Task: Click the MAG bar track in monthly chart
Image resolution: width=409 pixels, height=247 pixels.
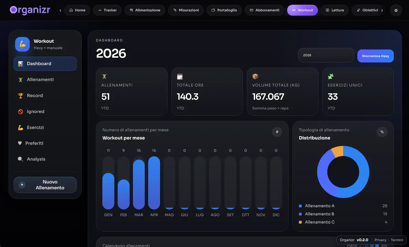Action: (169, 183)
